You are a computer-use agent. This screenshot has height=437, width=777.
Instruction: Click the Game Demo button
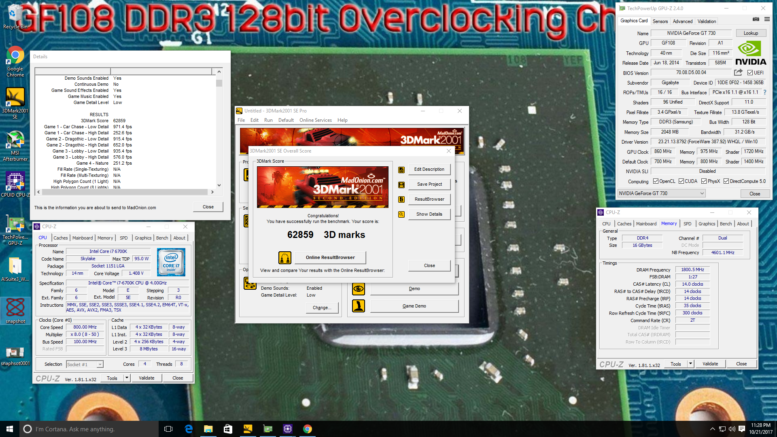pos(414,306)
